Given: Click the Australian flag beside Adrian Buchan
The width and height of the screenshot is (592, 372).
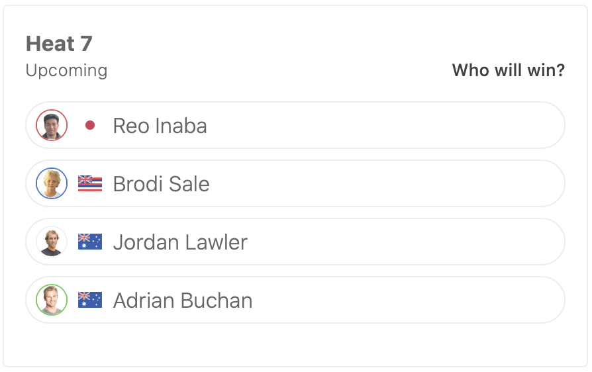Looking at the screenshot, I should coord(90,300).
